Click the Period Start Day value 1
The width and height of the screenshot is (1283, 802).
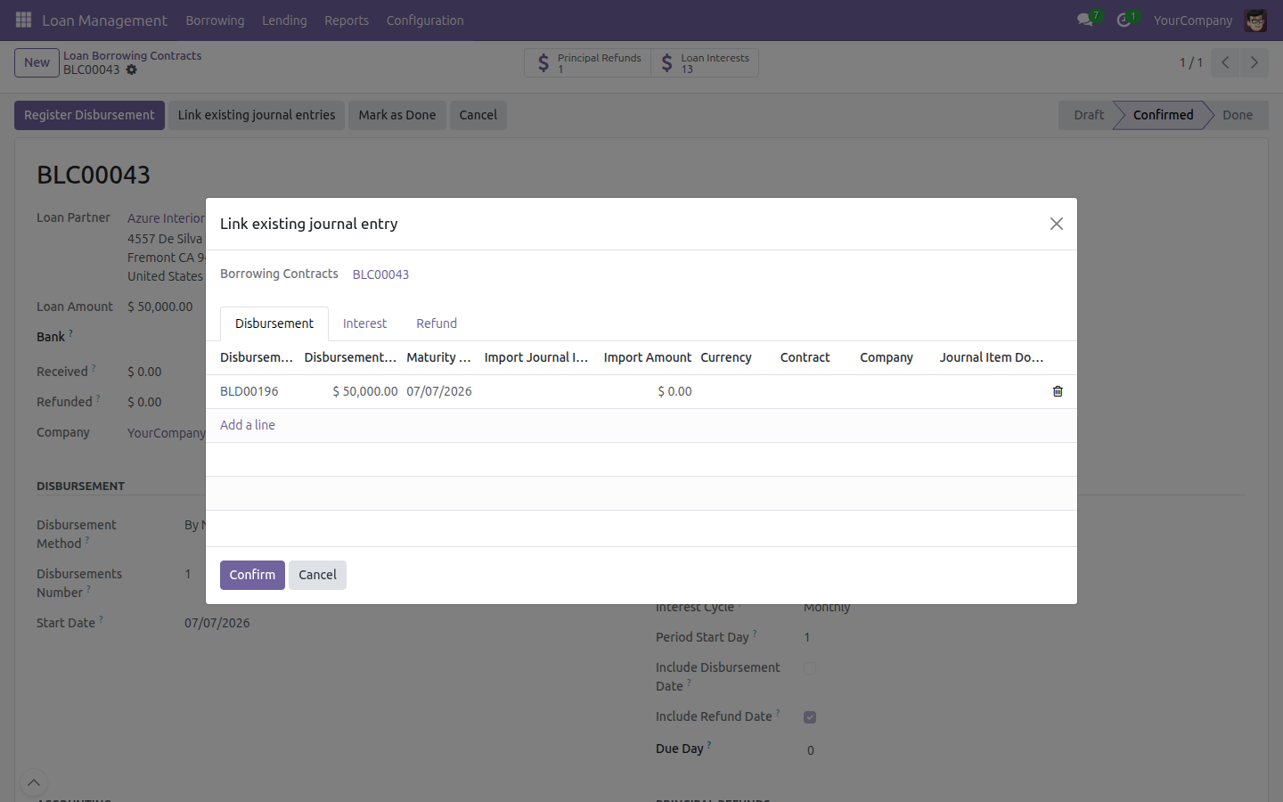pos(807,637)
